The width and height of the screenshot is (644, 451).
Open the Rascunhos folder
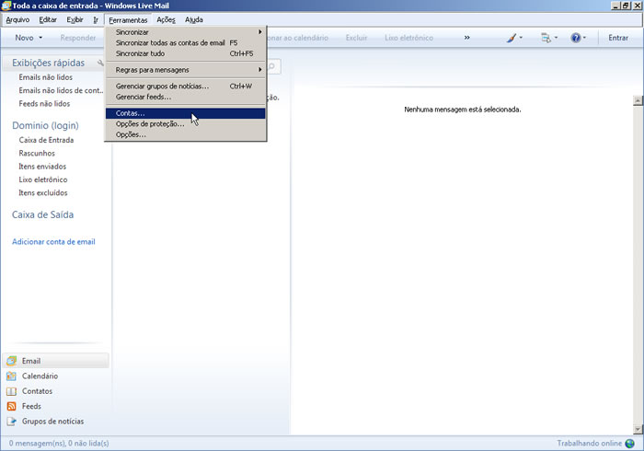point(37,153)
